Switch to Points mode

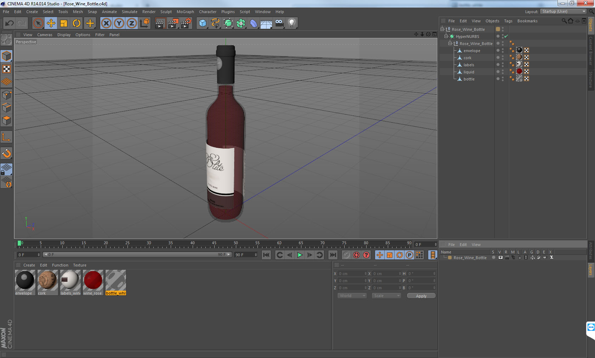(x=6, y=95)
